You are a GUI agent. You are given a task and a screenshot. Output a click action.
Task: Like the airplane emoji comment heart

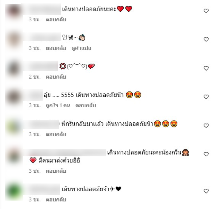[206, 191]
